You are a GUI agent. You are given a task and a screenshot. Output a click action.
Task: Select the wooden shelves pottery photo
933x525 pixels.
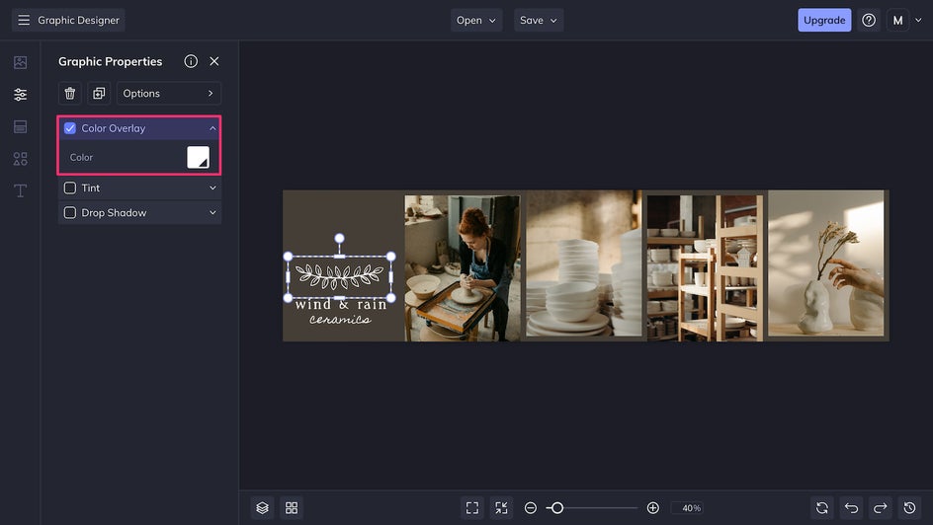pos(705,267)
